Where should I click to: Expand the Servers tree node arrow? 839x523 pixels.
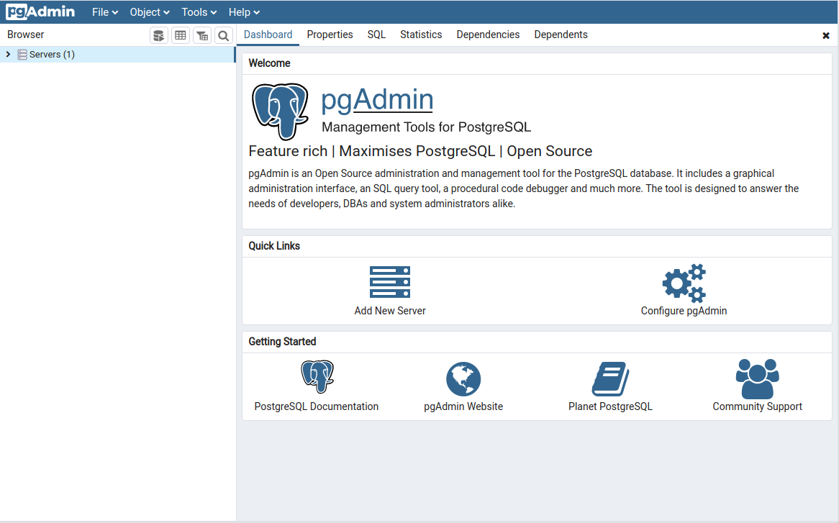tap(8, 55)
